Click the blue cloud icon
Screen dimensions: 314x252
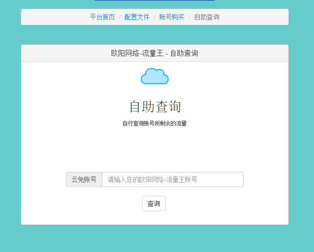click(x=154, y=77)
